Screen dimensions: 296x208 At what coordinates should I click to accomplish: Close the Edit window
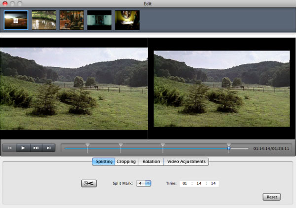tap(5, 3)
